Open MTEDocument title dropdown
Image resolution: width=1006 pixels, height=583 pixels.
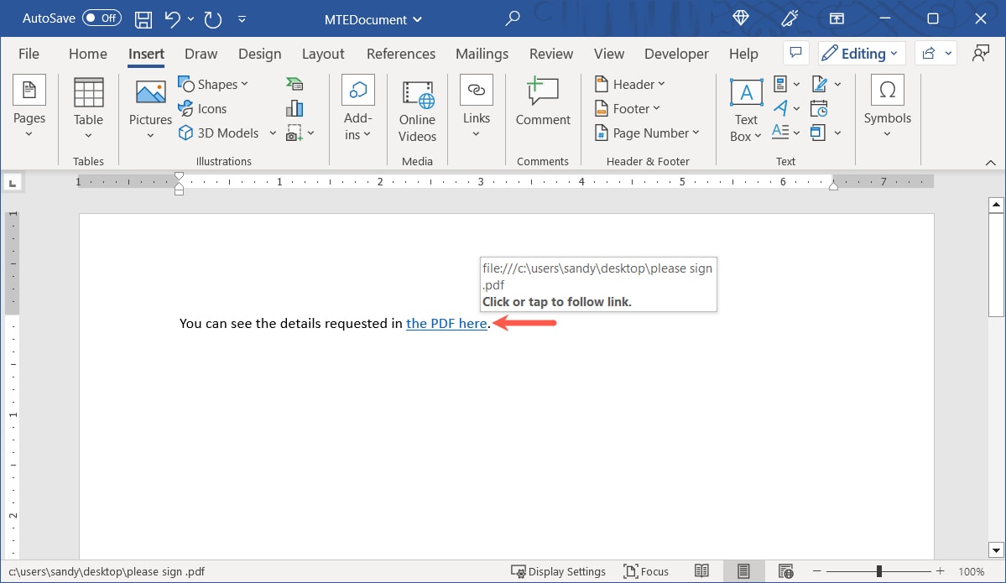(x=373, y=19)
